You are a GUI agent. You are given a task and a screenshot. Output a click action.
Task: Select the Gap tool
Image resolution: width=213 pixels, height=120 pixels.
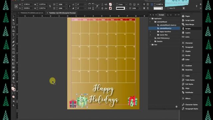[x=13, y=27]
